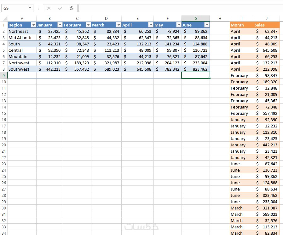Click the Northwest region cell
This screenshot has height=235, width=283.
22,63
